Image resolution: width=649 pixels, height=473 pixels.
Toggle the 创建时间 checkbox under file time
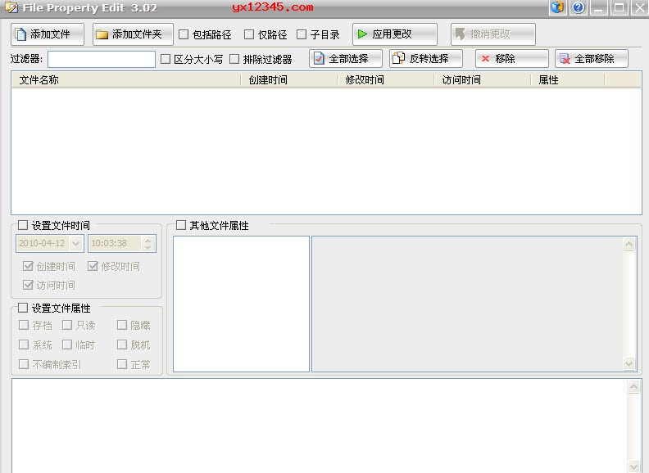[28, 266]
